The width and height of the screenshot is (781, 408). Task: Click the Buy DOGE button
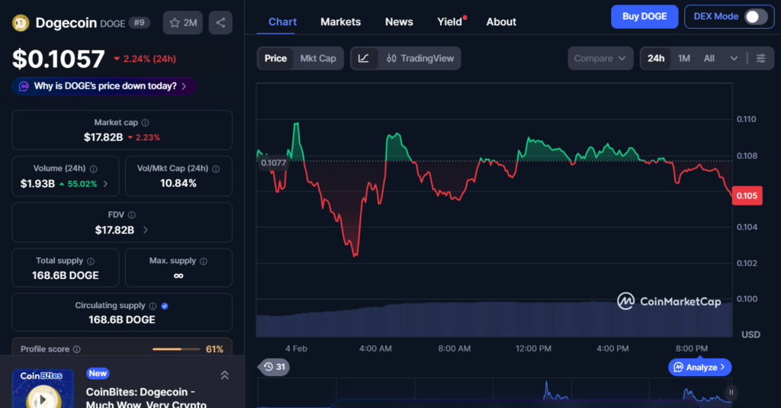tap(644, 16)
